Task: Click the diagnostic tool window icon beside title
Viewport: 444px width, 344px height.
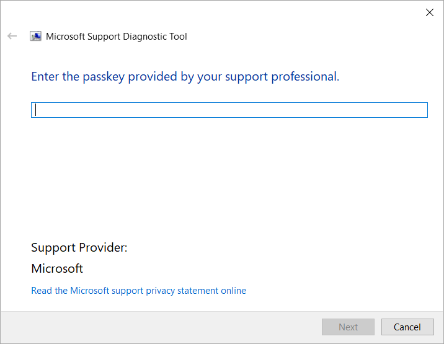Action: [36, 36]
